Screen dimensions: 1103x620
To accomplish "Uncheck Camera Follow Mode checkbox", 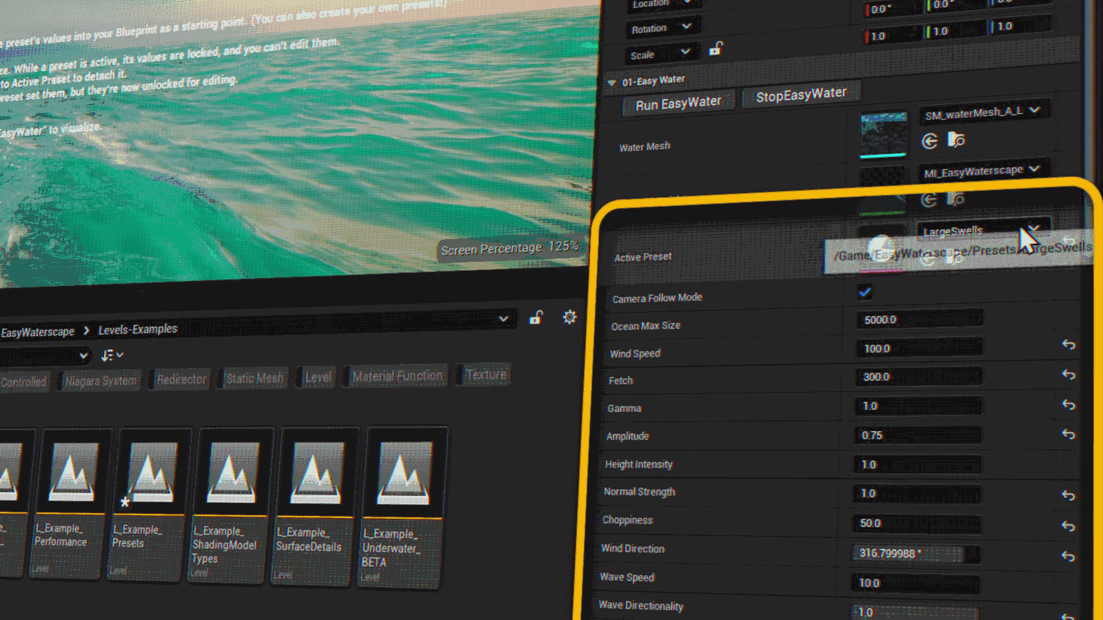I will pos(864,292).
